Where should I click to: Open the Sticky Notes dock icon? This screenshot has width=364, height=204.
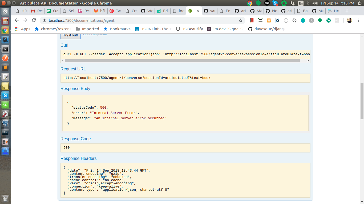tap(5, 86)
